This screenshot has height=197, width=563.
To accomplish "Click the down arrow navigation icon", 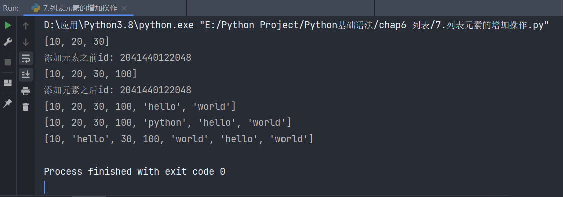I will point(25,42).
